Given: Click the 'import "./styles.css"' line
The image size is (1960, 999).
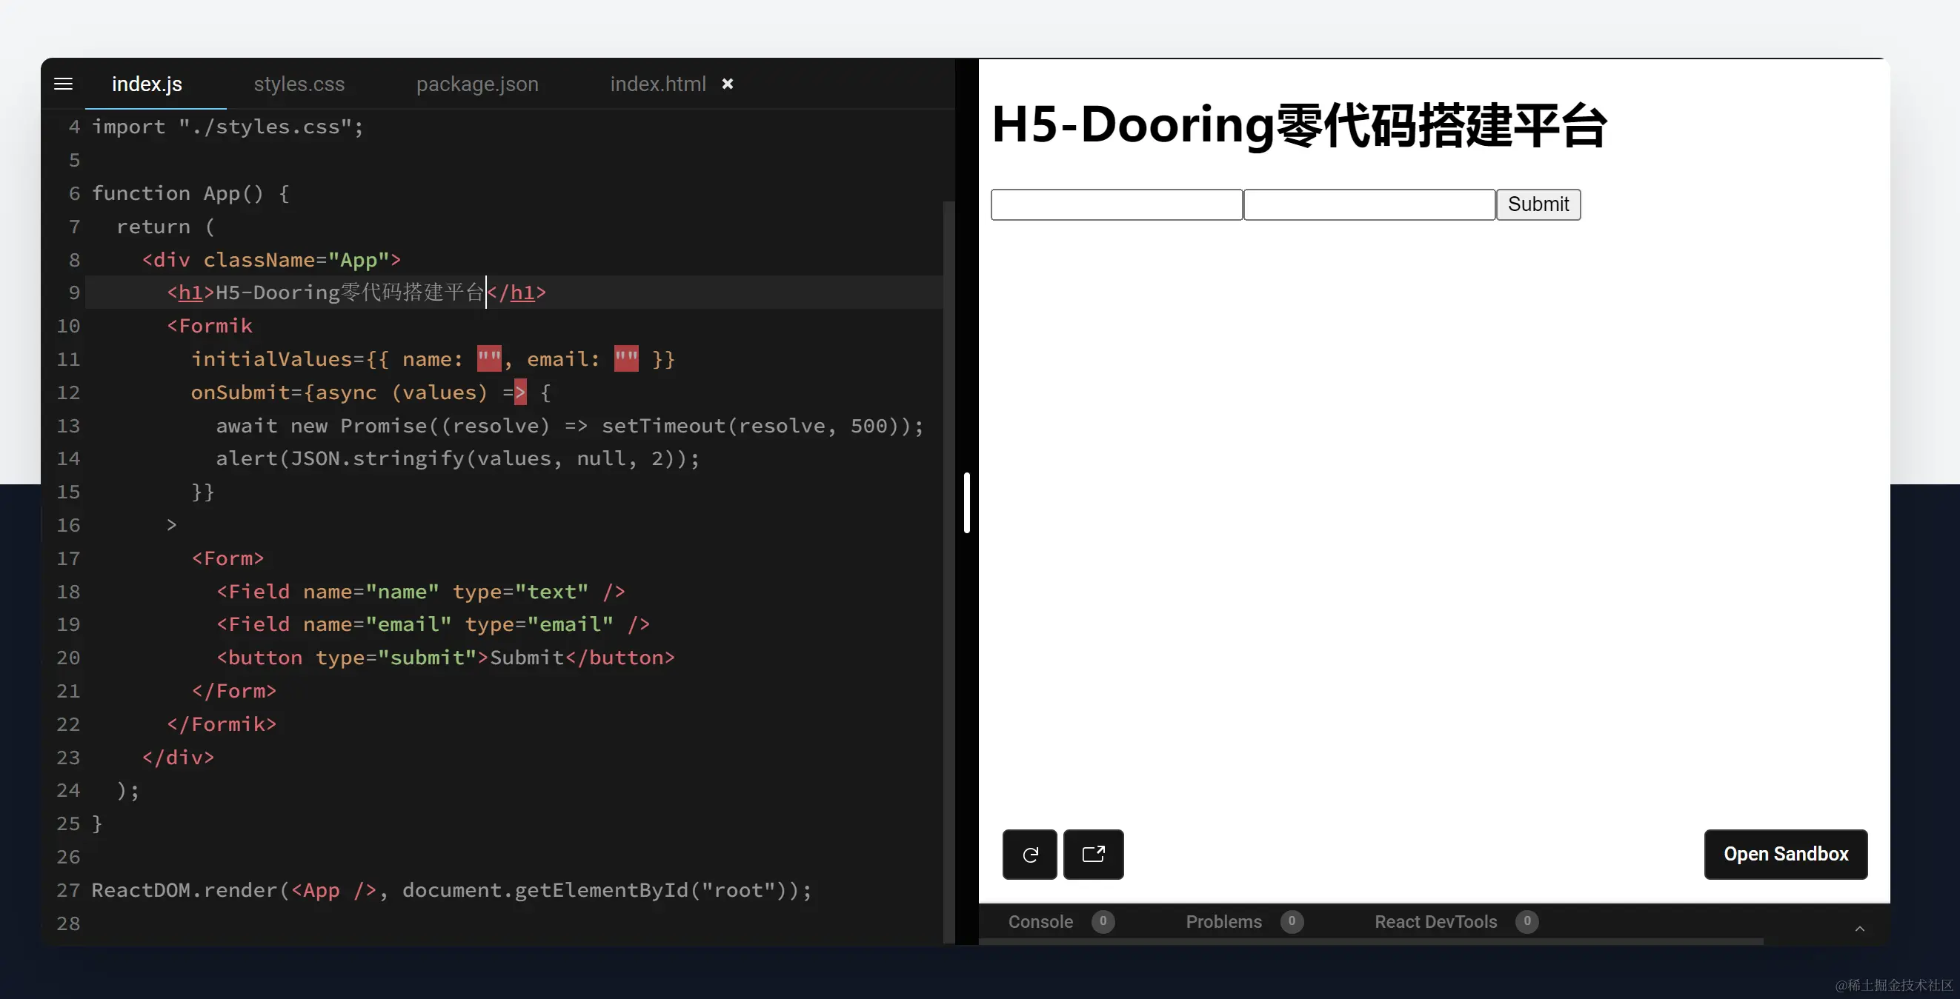Looking at the screenshot, I should 227,127.
